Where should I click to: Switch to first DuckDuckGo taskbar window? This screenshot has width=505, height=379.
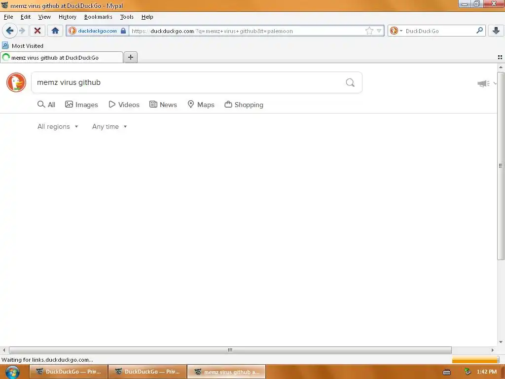click(68, 372)
